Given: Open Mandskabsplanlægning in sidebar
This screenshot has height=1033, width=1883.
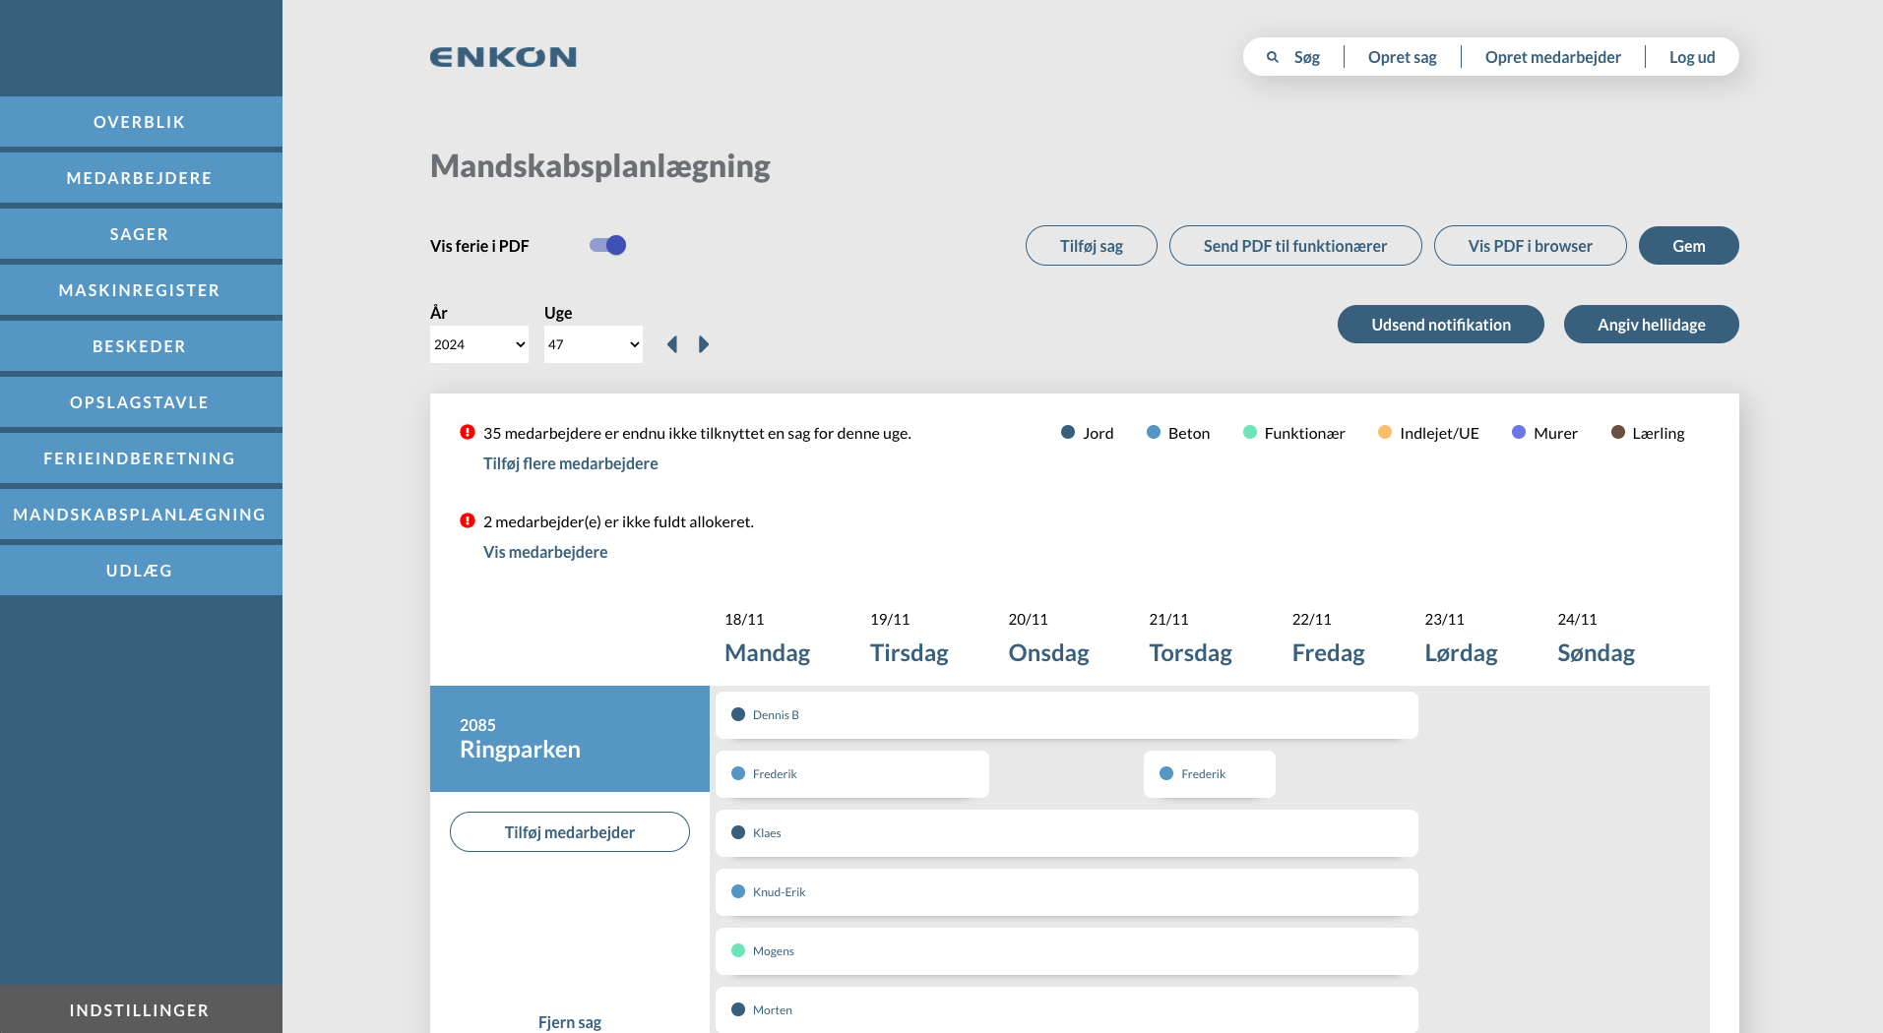Looking at the screenshot, I should pyautogui.click(x=140, y=515).
